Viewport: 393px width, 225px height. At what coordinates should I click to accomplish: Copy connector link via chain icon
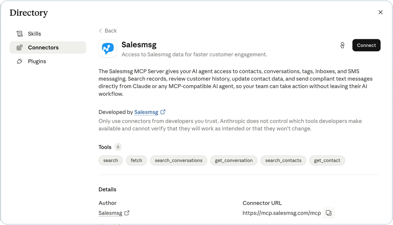pos(342,45)
